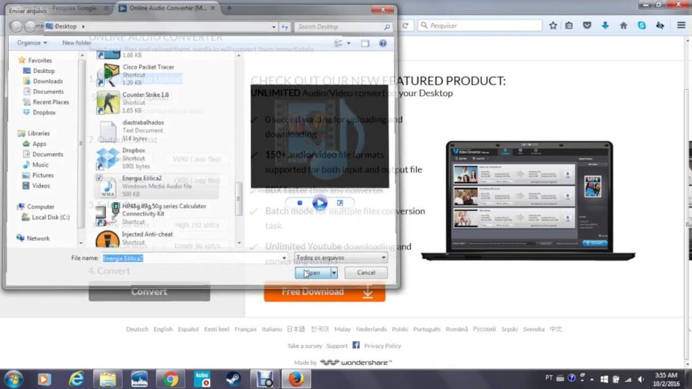Click the Cancel button in file dialog
The image size is (692, 389).
click(366, 273)
